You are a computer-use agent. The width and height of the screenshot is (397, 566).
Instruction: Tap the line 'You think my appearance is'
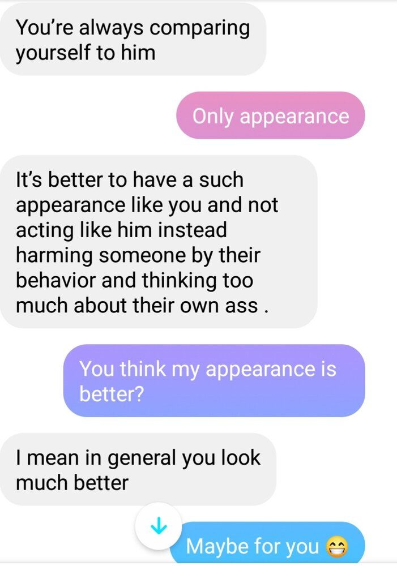point(208,370)
